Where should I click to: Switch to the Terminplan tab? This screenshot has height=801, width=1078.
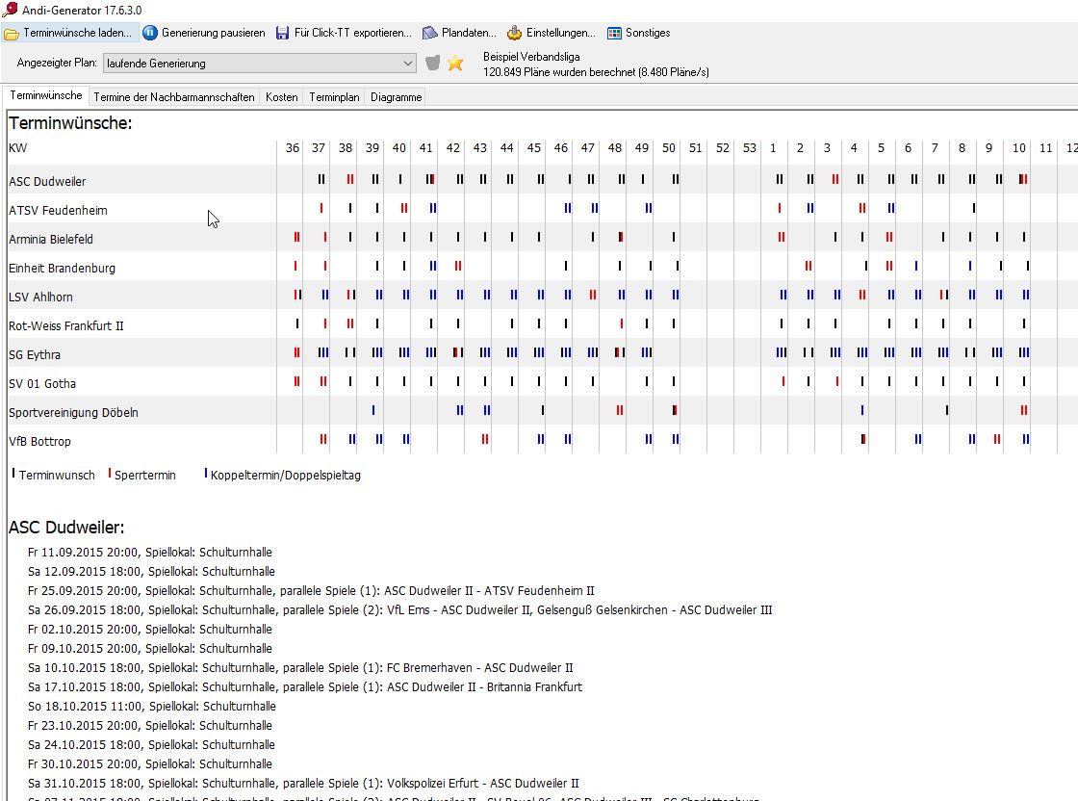(x=334, y=97)
